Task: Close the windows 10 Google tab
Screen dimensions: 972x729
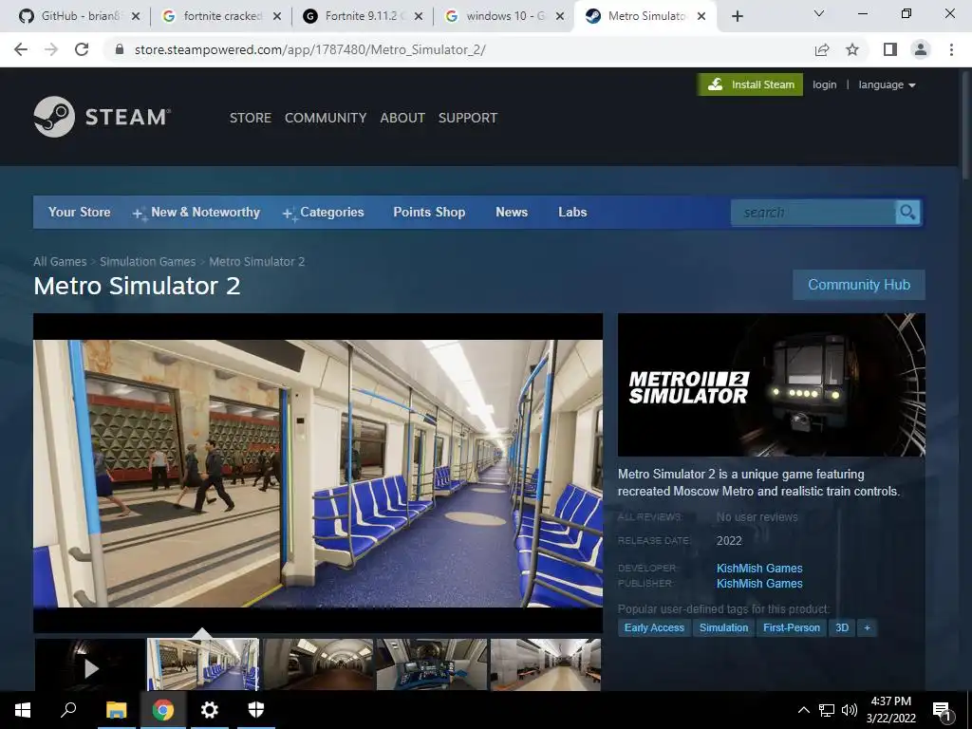Action: tap(560, 16)
